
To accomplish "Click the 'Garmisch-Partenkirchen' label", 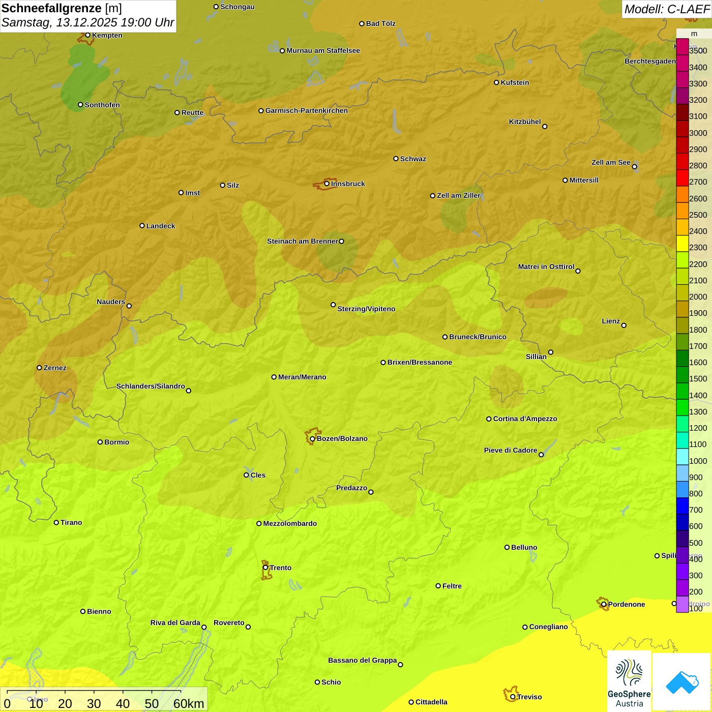I will [307, 110].
